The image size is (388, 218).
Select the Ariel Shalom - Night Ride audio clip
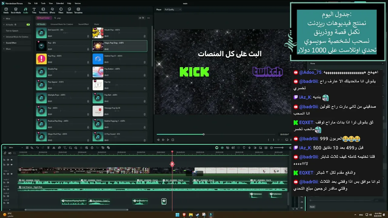(x=153, y=188)
